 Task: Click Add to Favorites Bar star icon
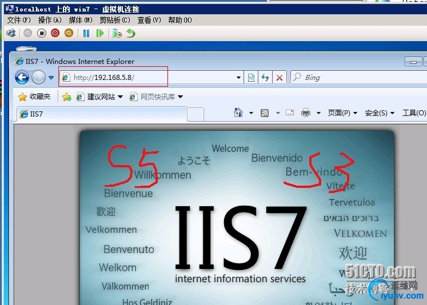67,97
